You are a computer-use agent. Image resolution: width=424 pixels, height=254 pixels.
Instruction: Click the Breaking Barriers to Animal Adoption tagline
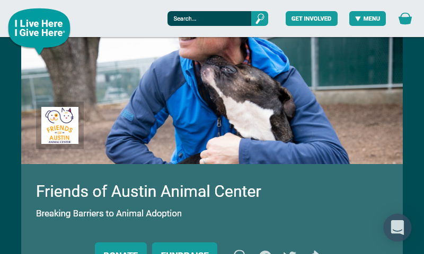click(x=109, y=213)
